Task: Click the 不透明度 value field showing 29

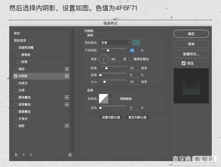Action: tap(135, 51)
